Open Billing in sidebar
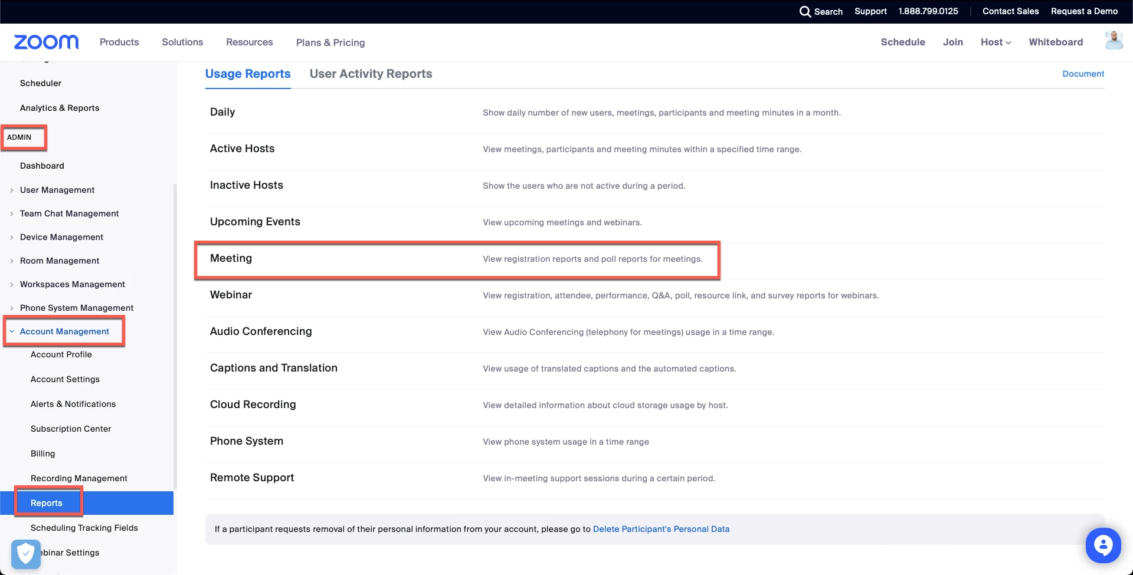 [42, 454]
